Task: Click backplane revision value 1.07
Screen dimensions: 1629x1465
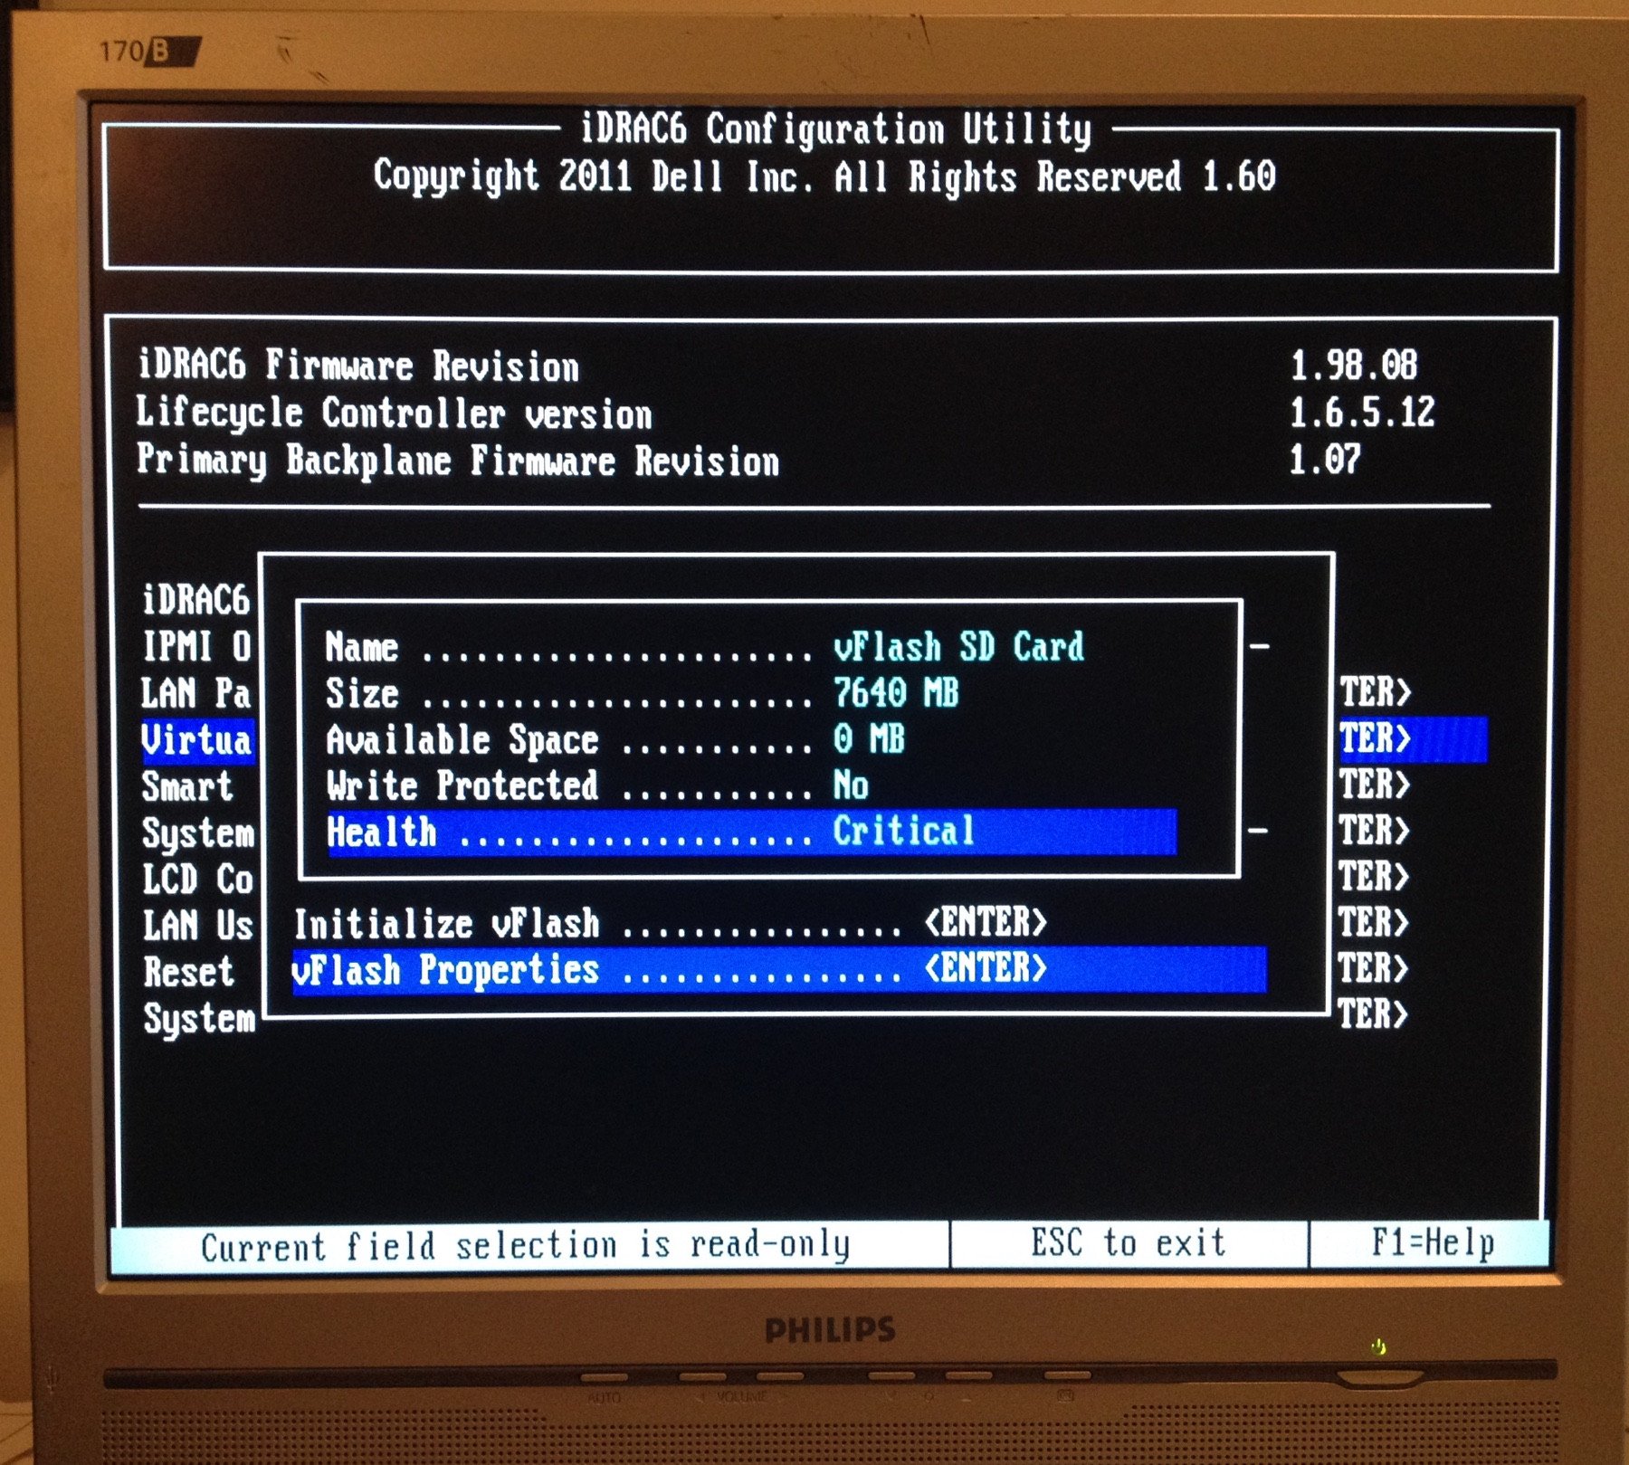Action: coord(1325,460)
